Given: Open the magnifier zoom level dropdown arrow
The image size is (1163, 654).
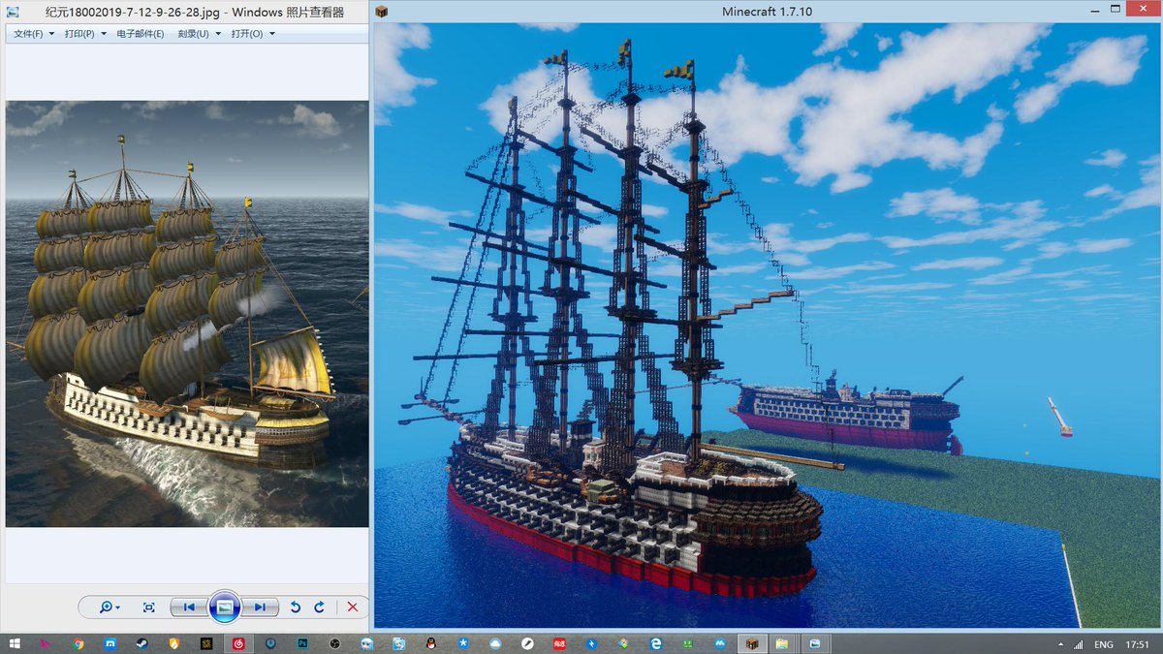Looking at the screenshot, I should click(118, 607).
